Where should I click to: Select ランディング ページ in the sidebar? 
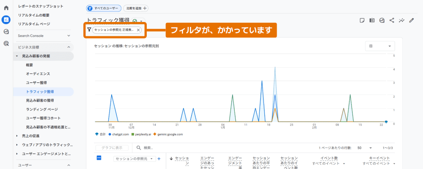click(x=42, y=109)
